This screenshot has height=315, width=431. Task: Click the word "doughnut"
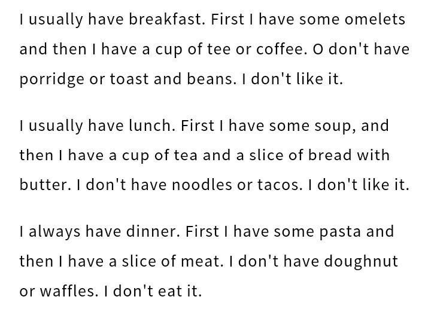pyautogui.click(x=361, y=262)
